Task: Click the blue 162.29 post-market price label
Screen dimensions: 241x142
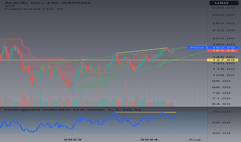Action: 223,48
